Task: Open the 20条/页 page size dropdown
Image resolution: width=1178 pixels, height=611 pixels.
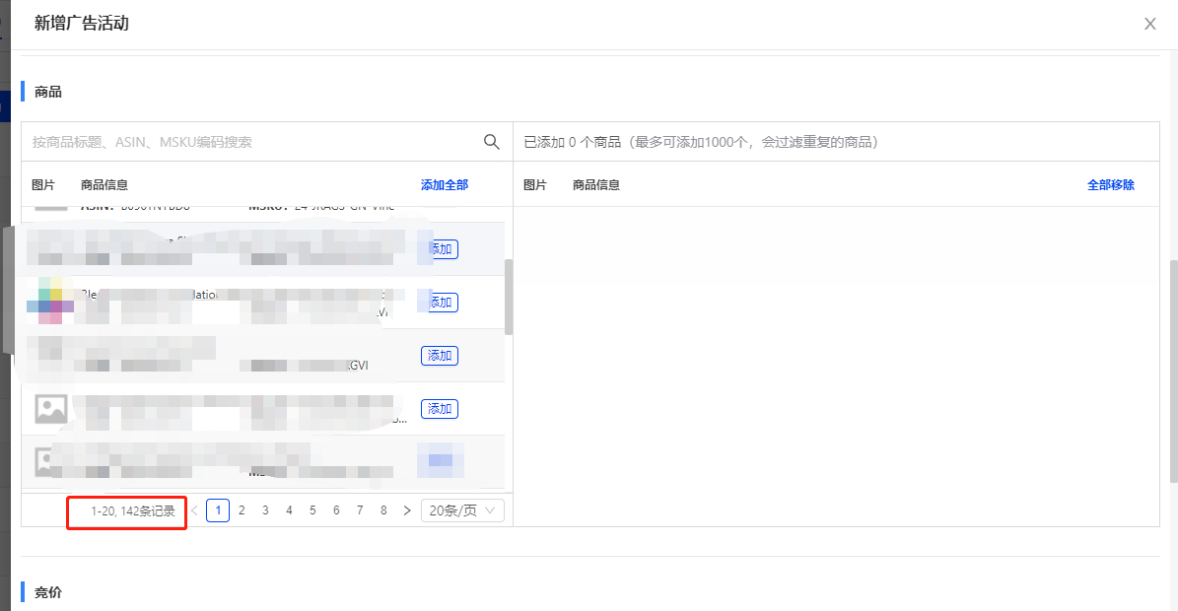Action: (462, 510)
